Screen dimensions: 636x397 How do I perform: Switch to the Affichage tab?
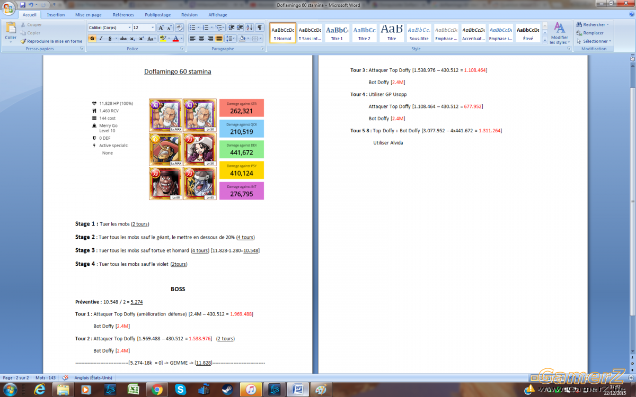(x=217, y=15)
